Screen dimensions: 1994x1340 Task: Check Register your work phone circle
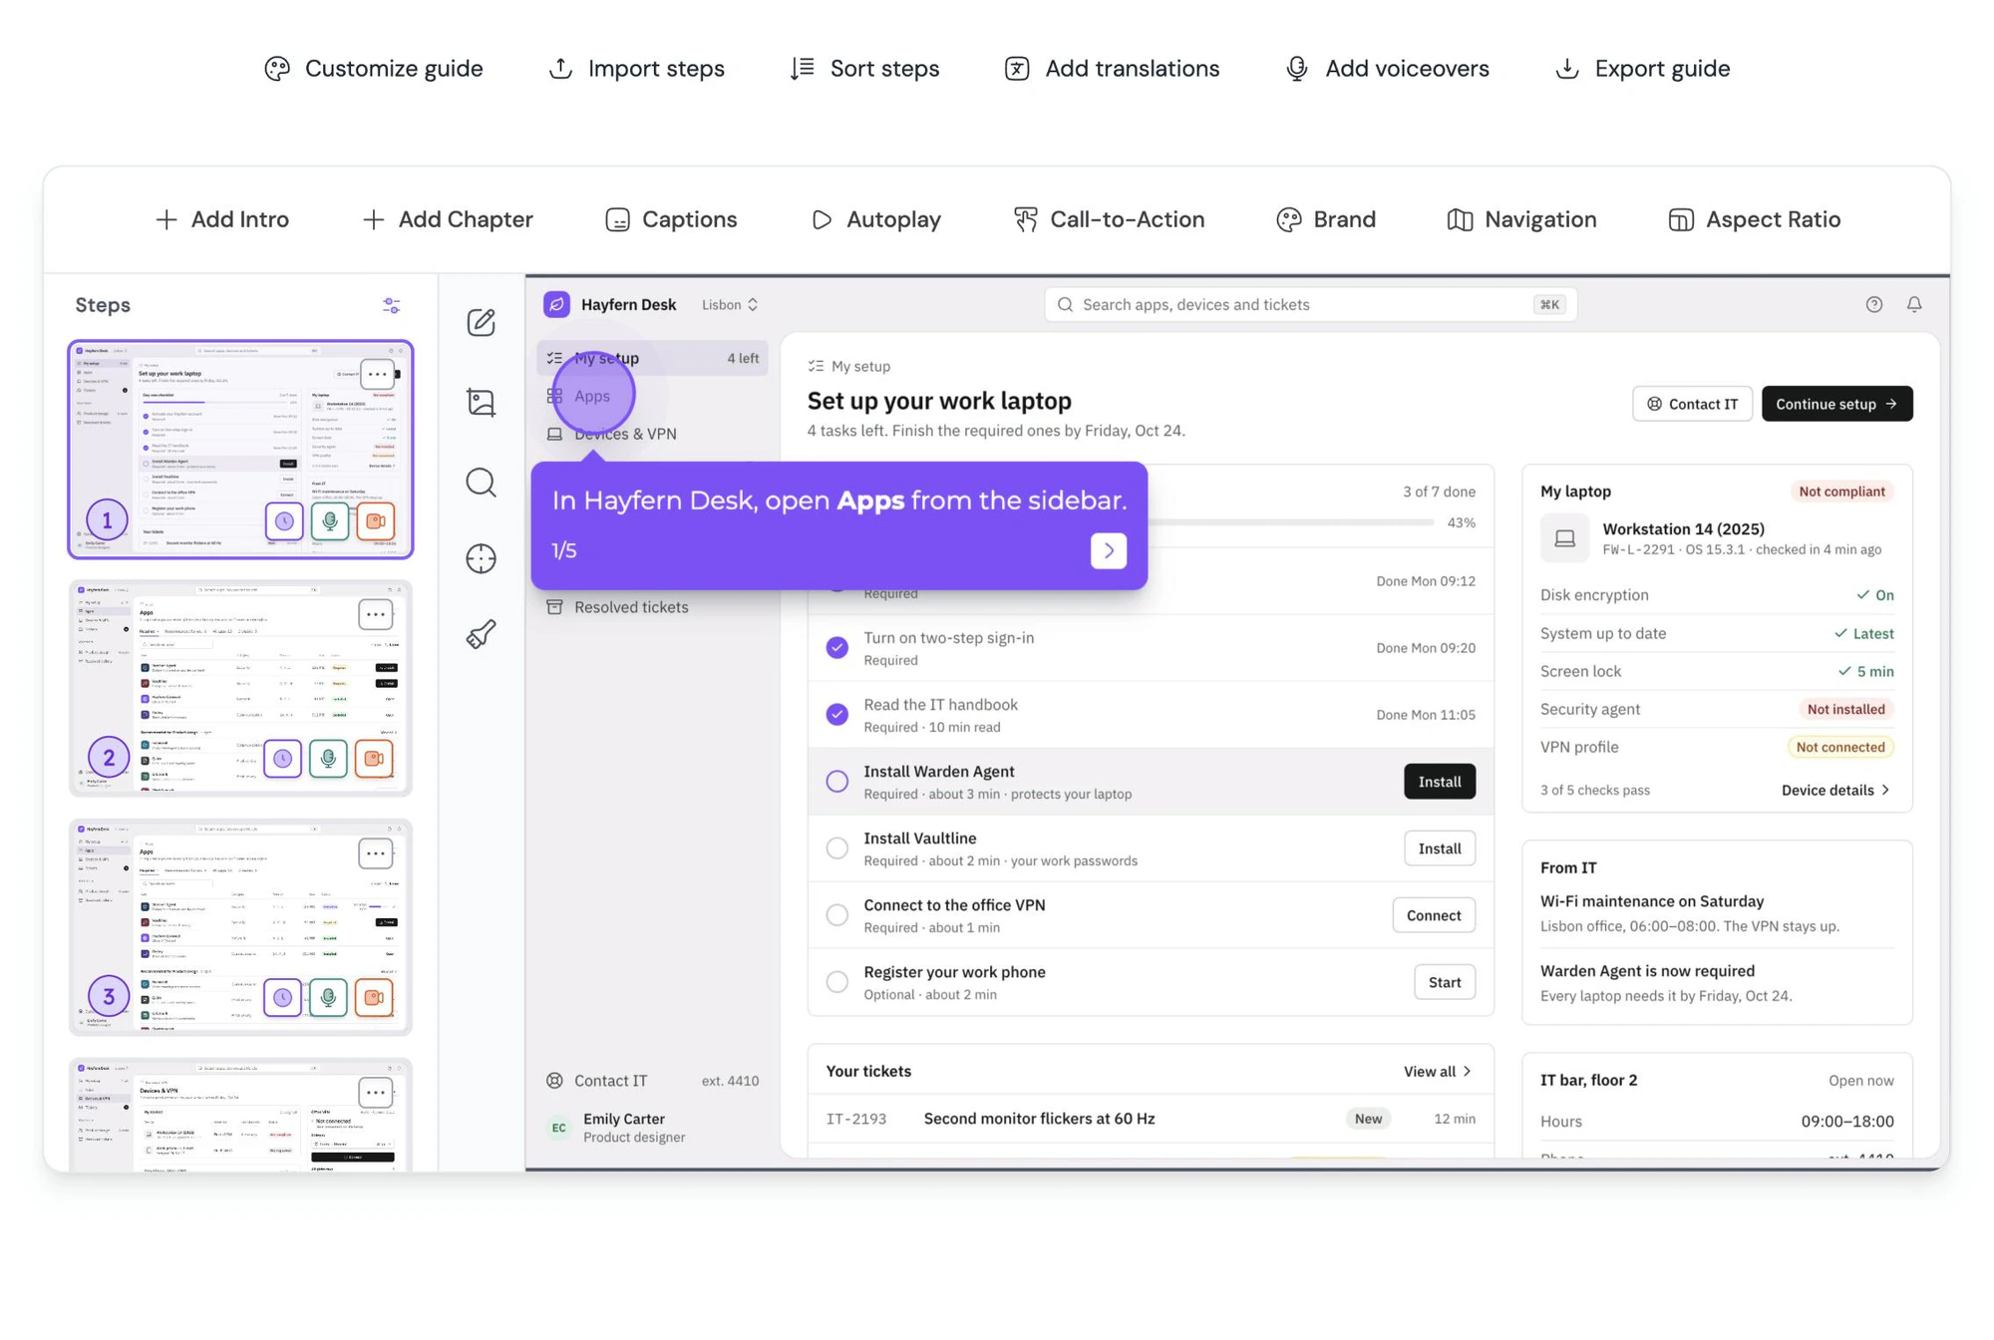(x=837, y=982)
